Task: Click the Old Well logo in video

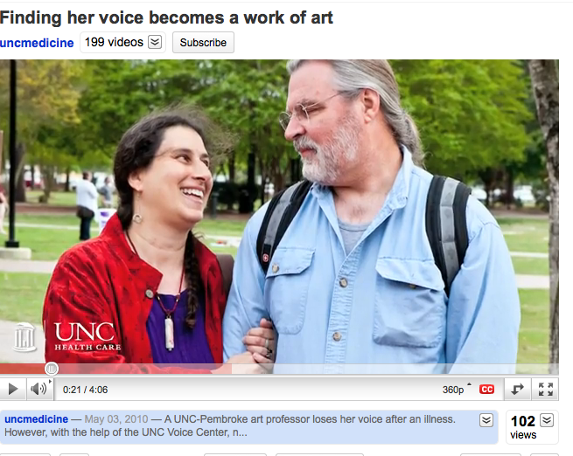Action: [25, 337]
